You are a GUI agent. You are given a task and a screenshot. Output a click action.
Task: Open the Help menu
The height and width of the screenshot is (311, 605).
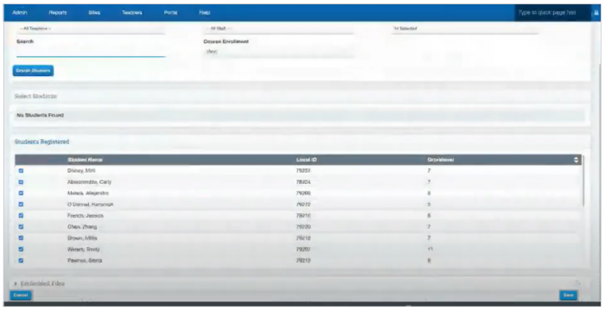pyautogui.click(x=205, y=13)
